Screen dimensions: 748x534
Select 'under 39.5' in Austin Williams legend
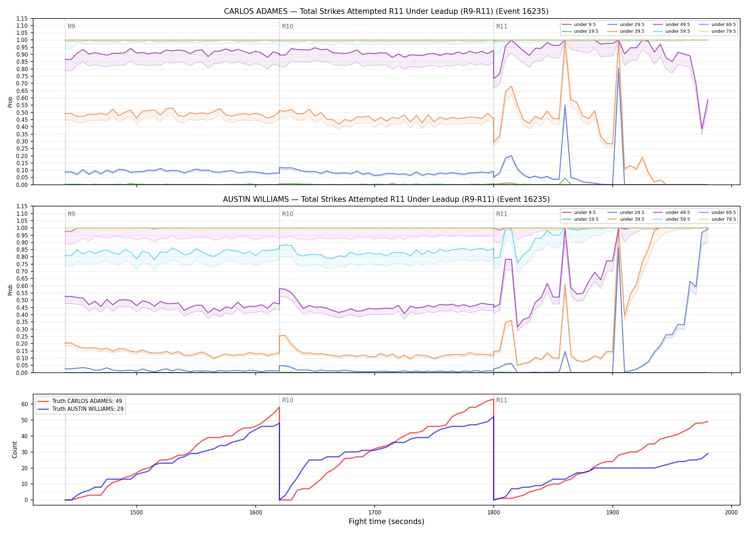click(626, 219)
